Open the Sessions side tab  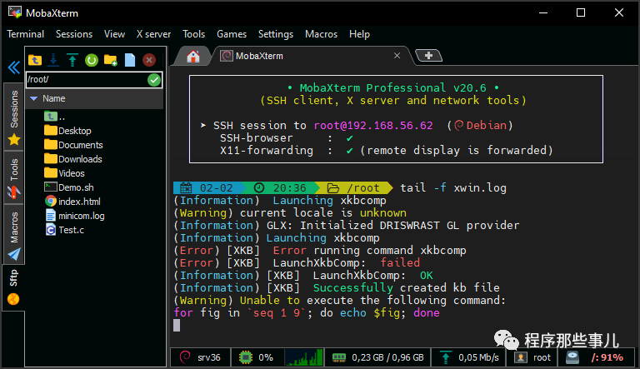click(x=14, y=117)
